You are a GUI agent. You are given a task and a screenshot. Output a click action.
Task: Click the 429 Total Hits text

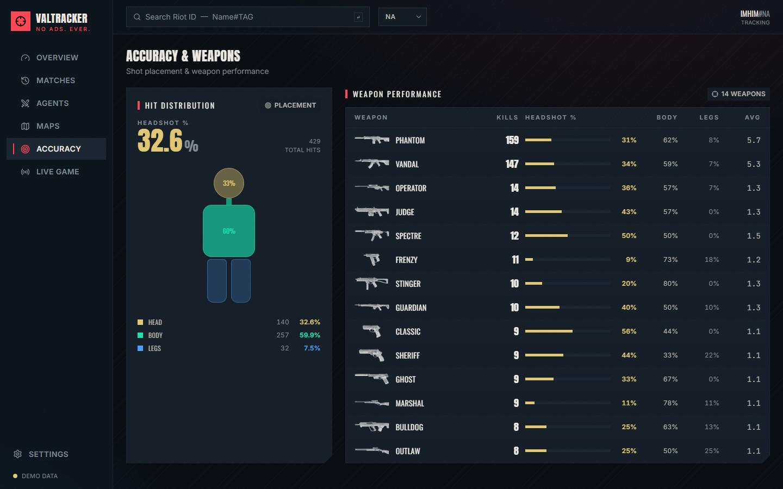coord(303,146)
